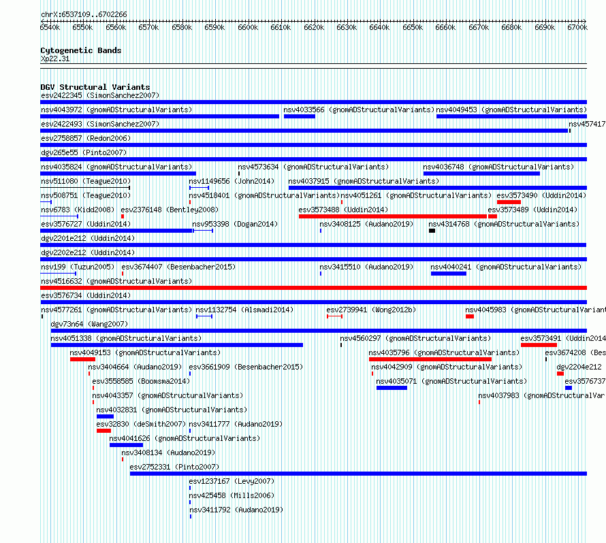Image resolution: width=606 pixels, height=543 pixels.
Task: Click esv3573488 (Uddin2014) label
Action: [343, 210]
